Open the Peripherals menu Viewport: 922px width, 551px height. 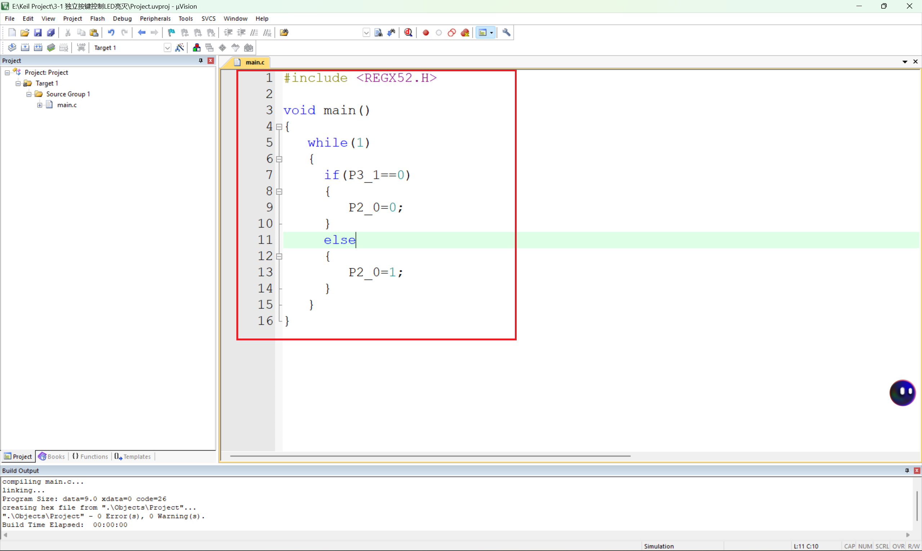155,19
